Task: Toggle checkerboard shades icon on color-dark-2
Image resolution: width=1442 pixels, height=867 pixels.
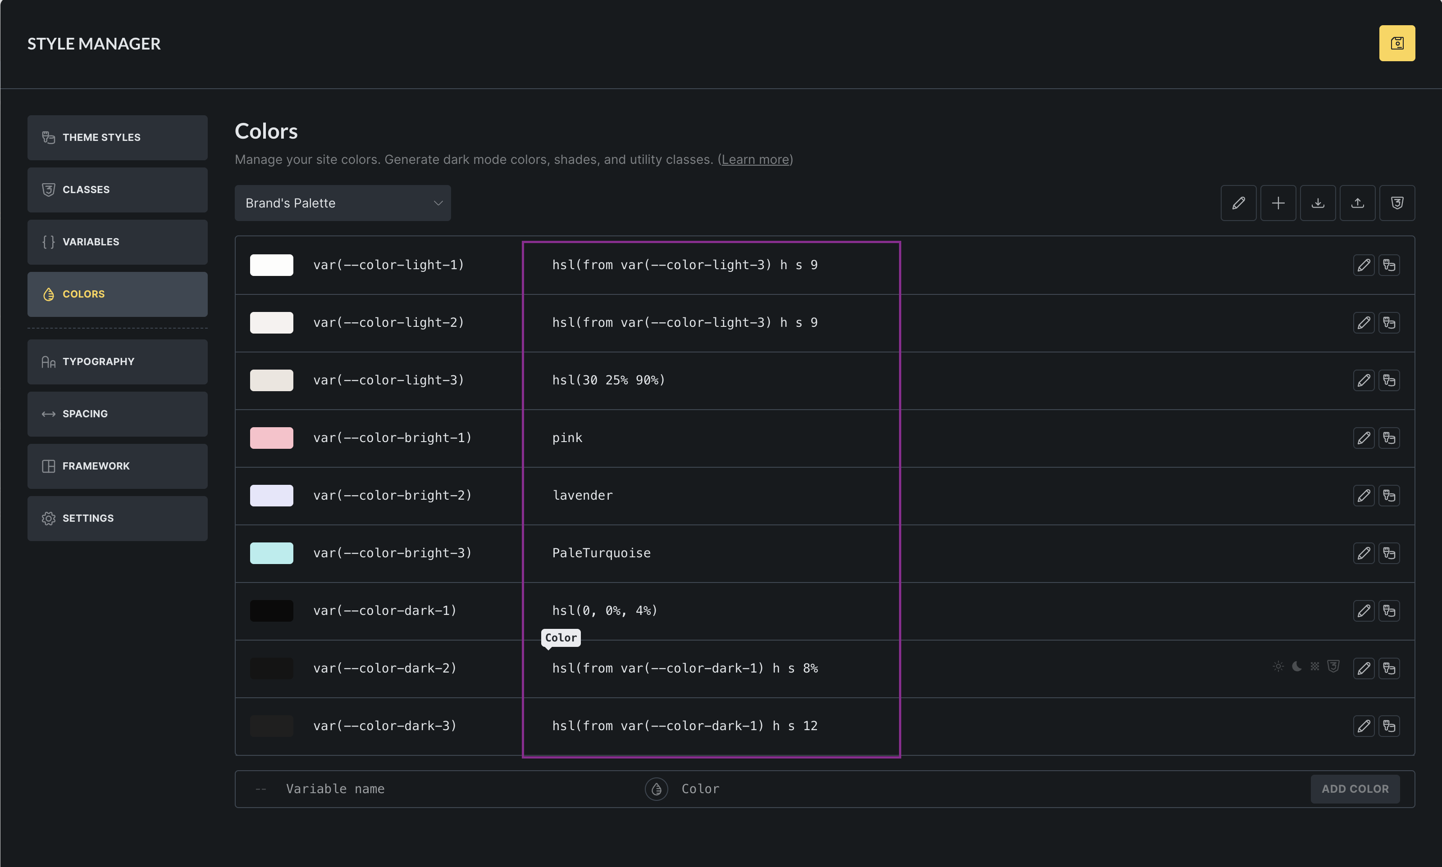Action: coord(1314,667)
